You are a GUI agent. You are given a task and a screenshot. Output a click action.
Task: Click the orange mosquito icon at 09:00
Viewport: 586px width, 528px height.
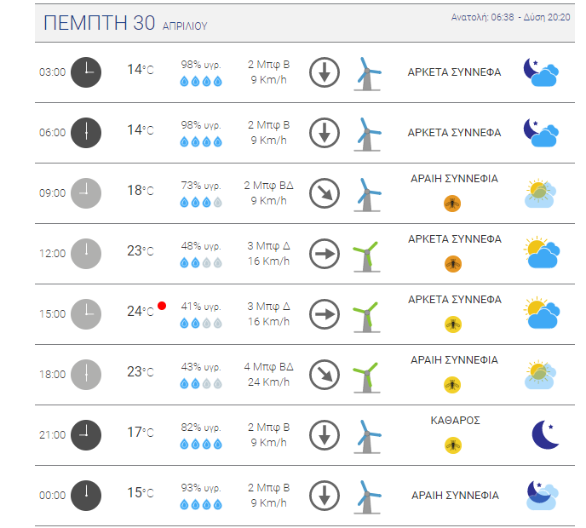(452, 204)
